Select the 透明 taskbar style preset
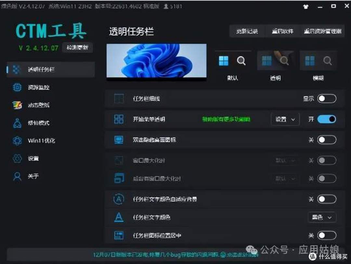Screen dimensions: 351x264 click(x=275, y=66)
